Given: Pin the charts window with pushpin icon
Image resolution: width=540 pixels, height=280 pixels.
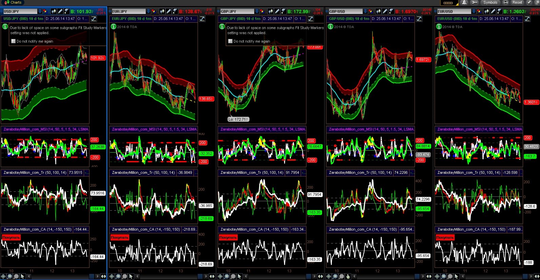Looking at the screenshot, I should coord(529,2).
